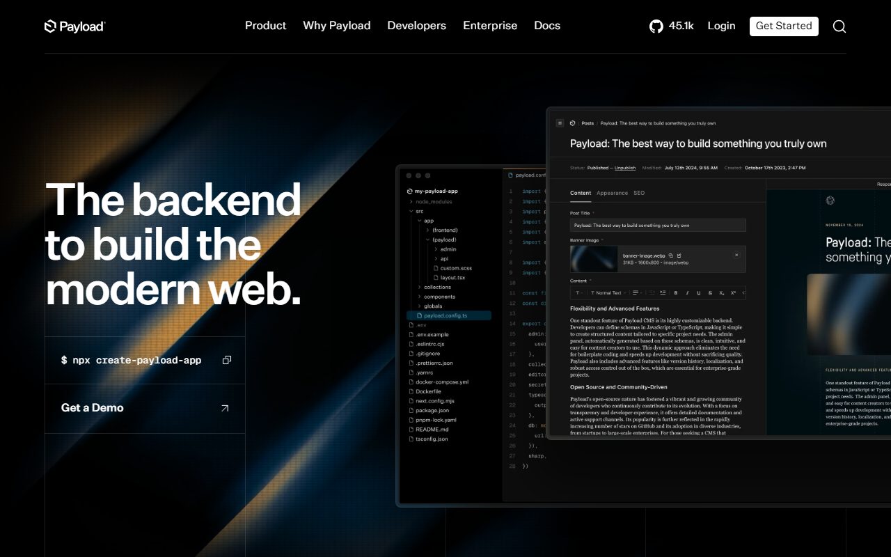This screenshot has width=891, height=557.
Task: Go to the Docs page
Action: pos(547,26)
